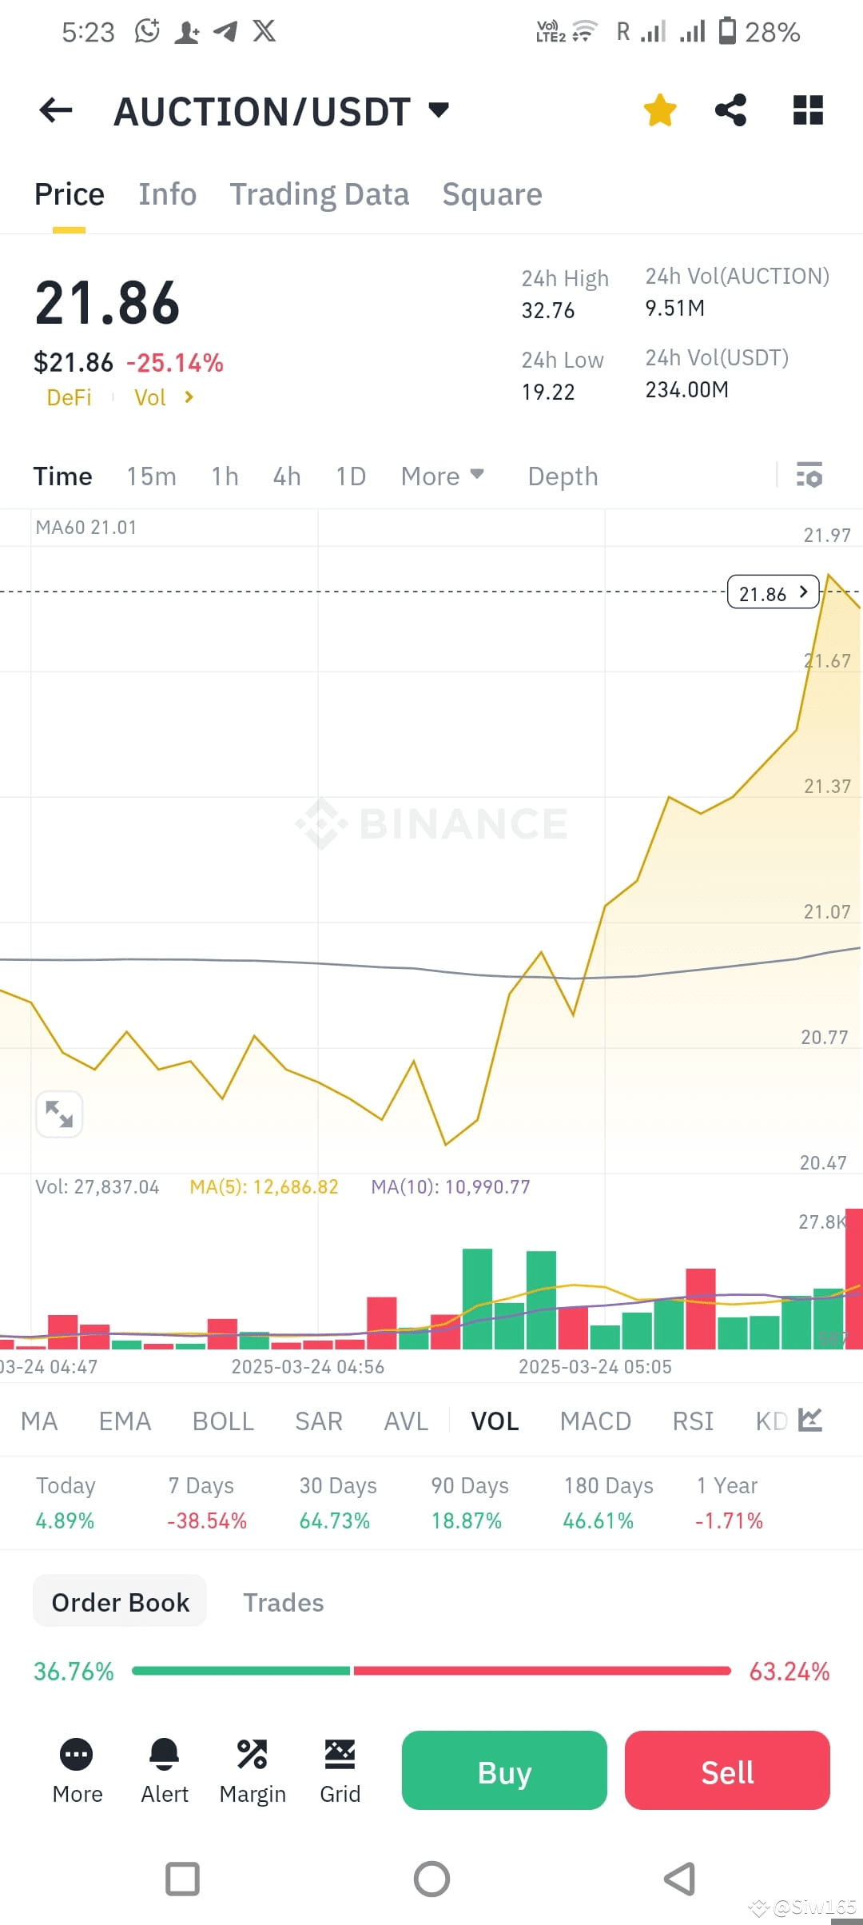Switch to the Trading Data tab
The width and height of the screenshot is (863, 1925).
[x=320, y=194]
